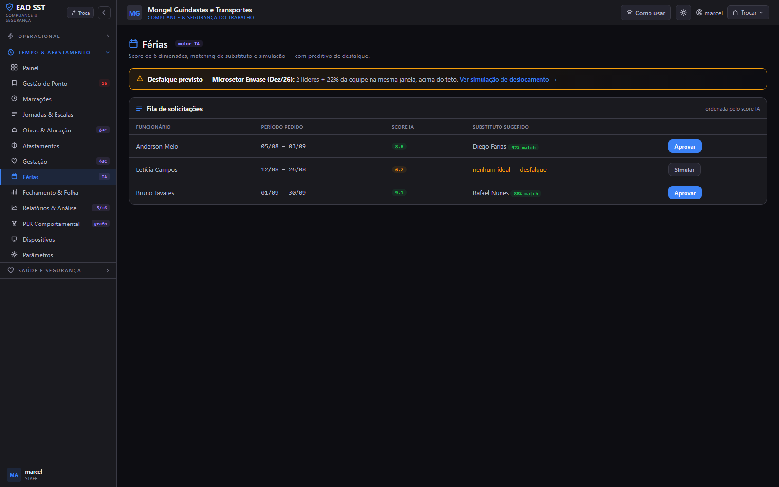
Task: Open Marcações clock icon item
Action: [14, 99]
